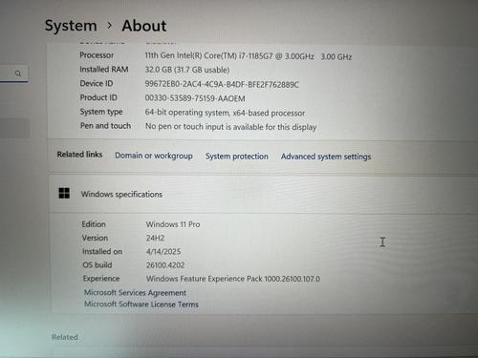This screenshot has width=478, height=358.
Task: Select System type value 64-bit operating system
Action: [x=225, y=113]
